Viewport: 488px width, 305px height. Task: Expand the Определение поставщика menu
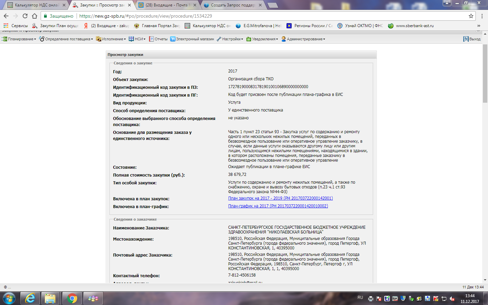(66, 39)
